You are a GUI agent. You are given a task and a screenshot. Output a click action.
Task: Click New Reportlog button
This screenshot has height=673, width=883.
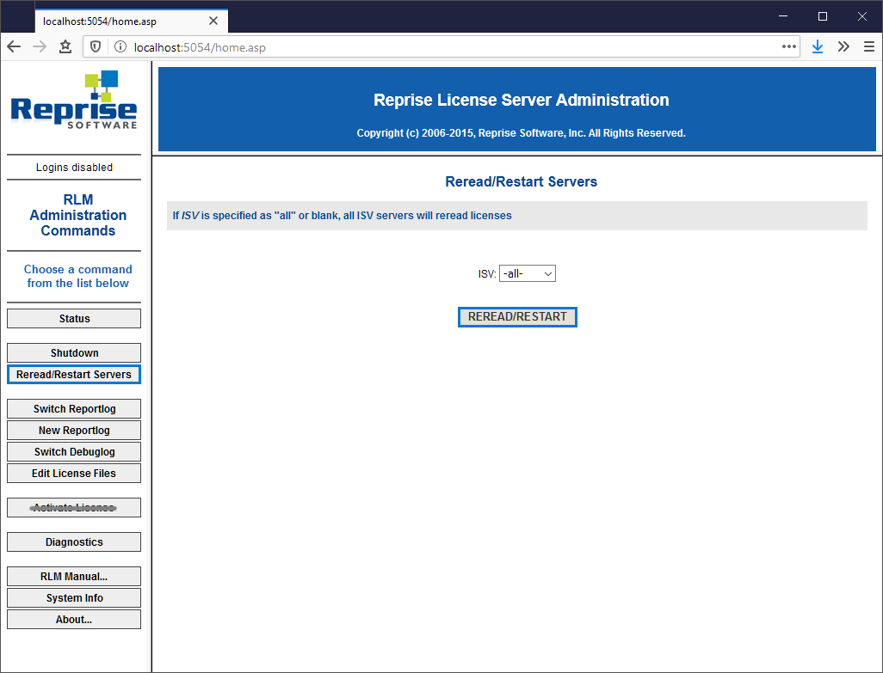[x=74, y=431]
